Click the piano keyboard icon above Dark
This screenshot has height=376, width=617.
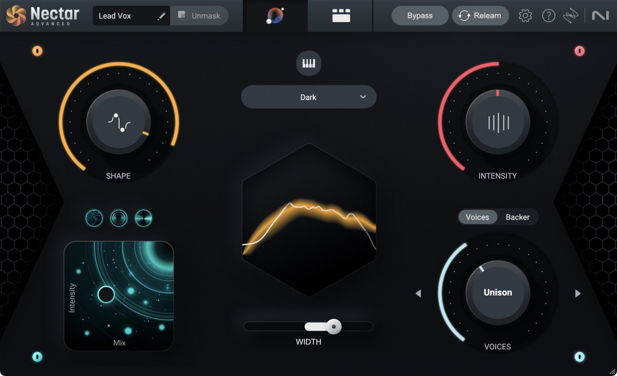click(x=308, y=63)
